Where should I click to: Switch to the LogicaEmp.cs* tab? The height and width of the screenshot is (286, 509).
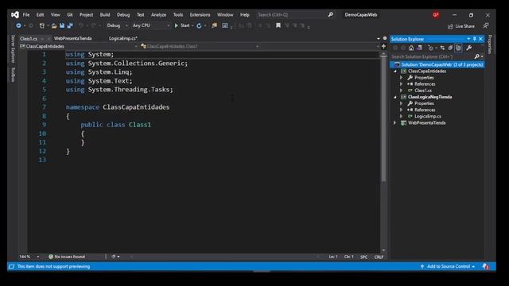coord(123,38)
